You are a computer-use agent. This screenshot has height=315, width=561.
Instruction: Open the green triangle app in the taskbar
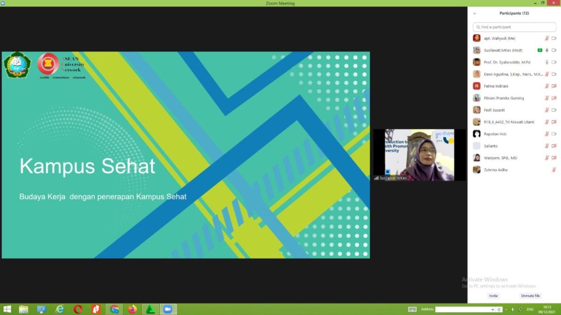[x=150, y=310]
